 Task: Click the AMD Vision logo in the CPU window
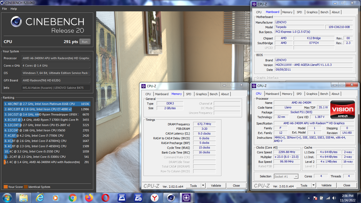(x=343, y=109)
